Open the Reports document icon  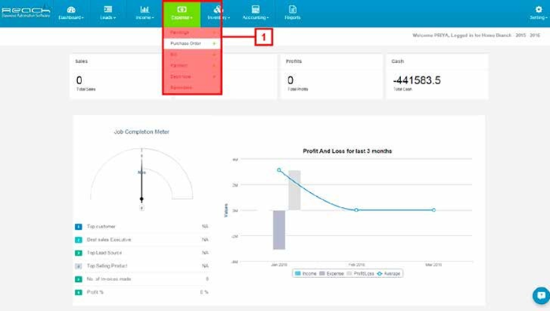click(292, 9)
